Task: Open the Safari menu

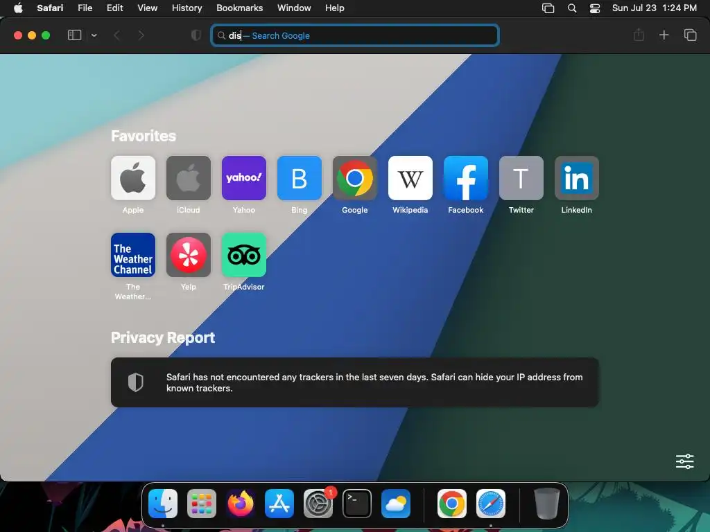Action: [50, 8]
